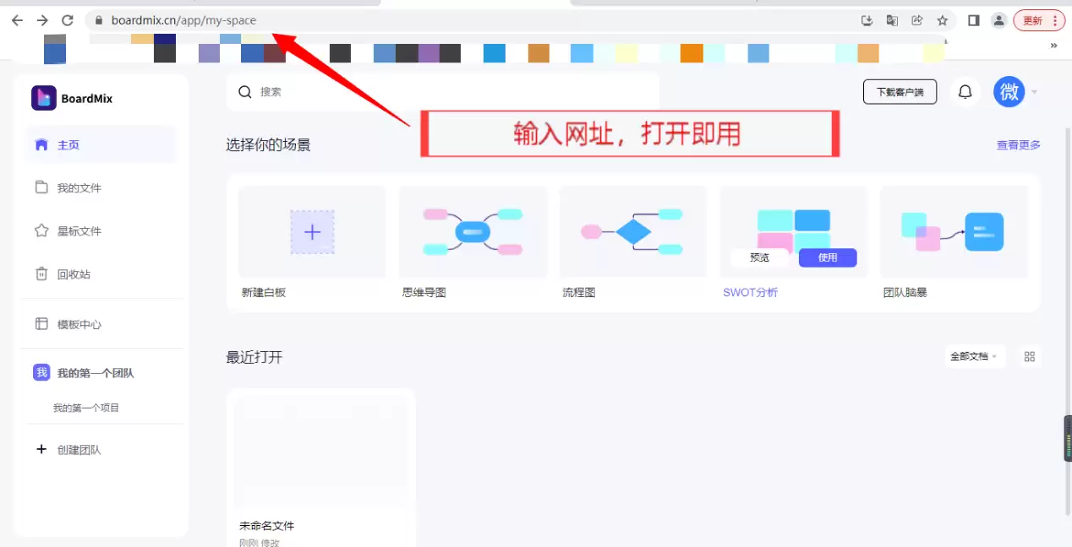Expand the user account dropdown arrow
This screenshot has height=547, width=1072.
pos(1034,92)
